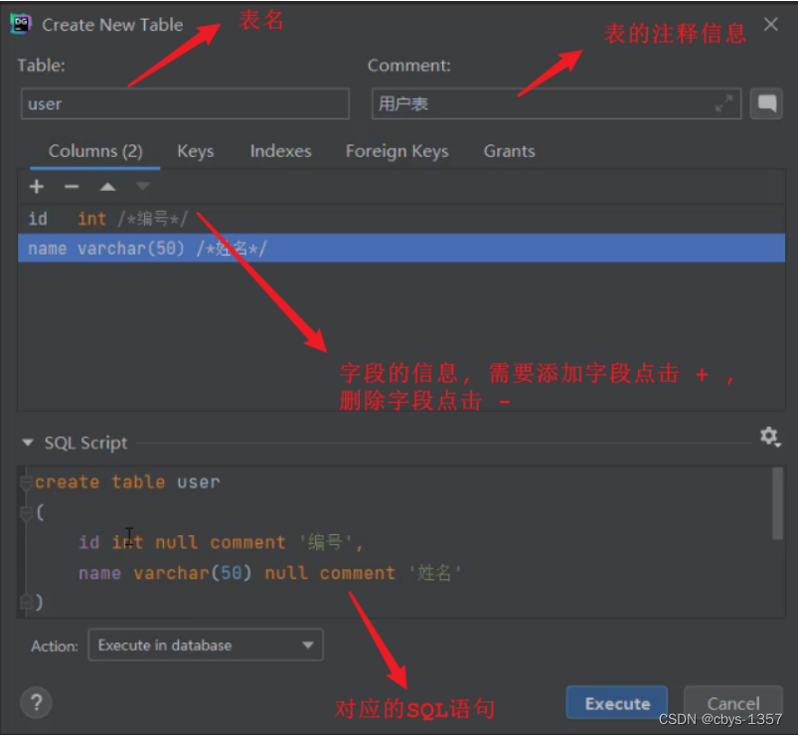
Task: Click the Cancel button
Action: (732, 703)
